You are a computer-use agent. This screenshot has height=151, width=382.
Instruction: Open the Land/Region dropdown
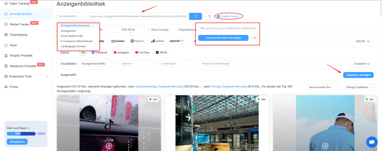click(179, 64)
